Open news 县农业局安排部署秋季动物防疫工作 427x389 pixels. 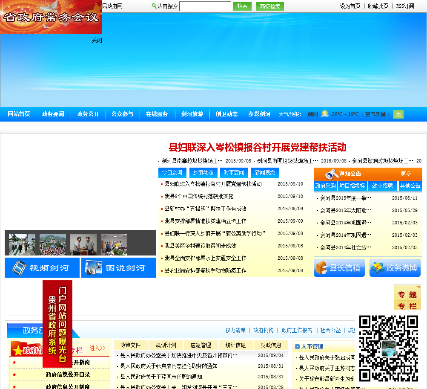point(205,270)
